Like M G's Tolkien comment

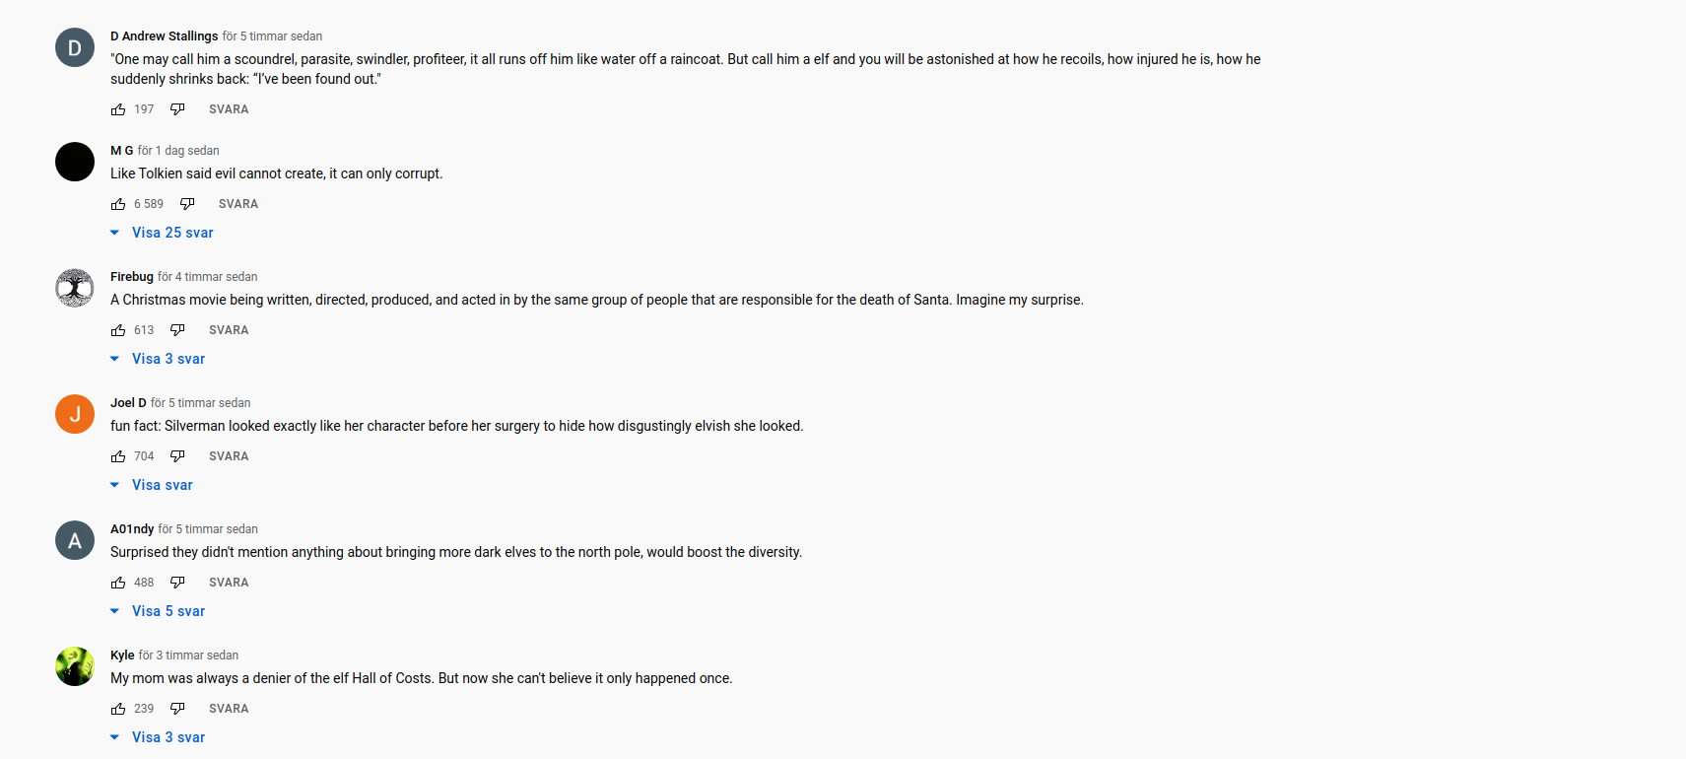(x=118, y=204)
